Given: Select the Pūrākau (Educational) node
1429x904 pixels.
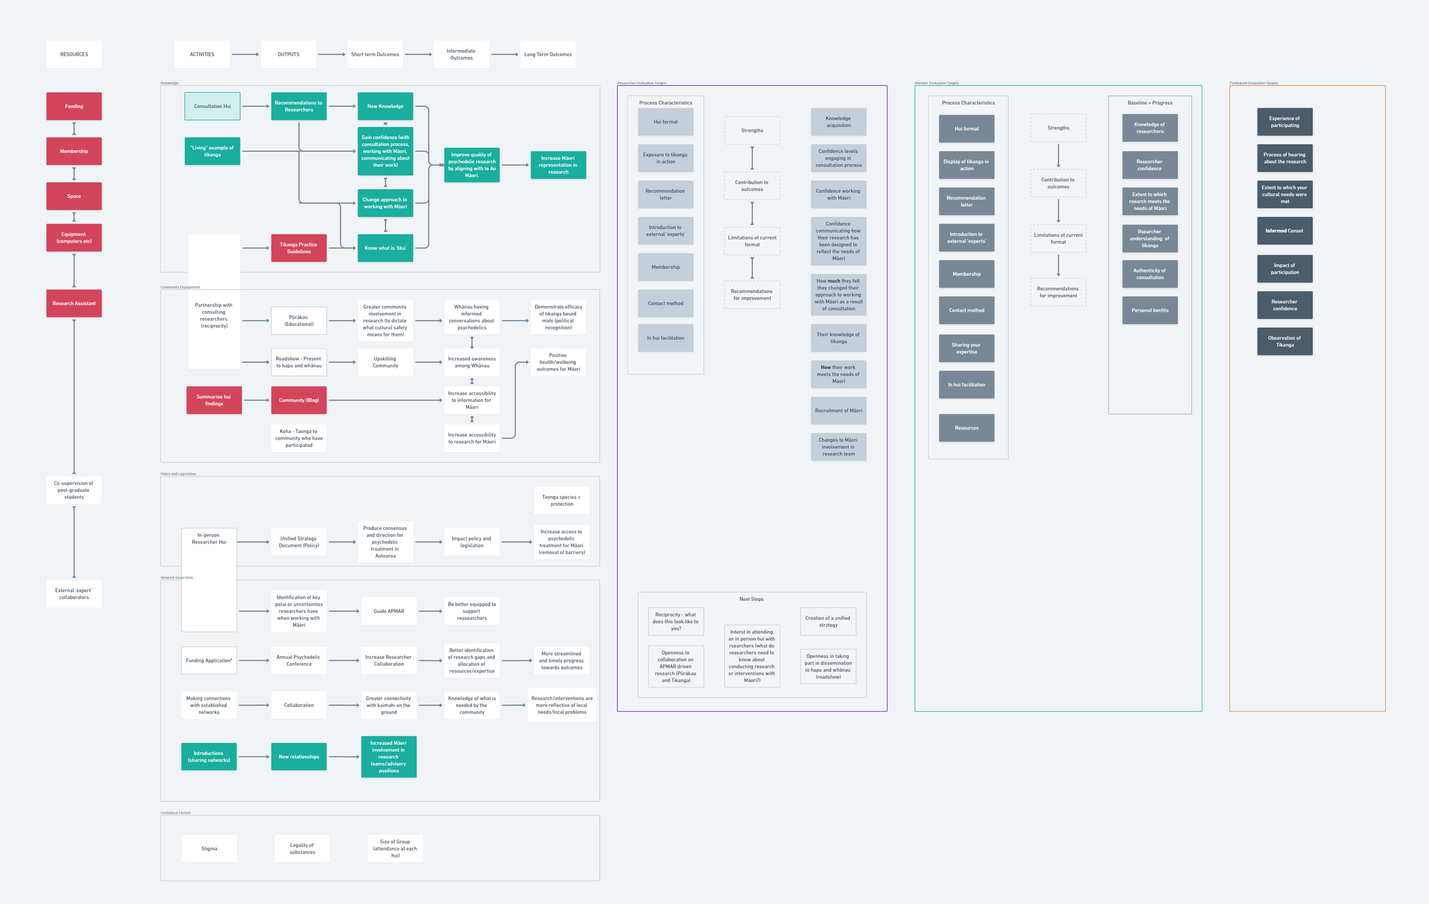Looking at the screenshot, I should point(299,321).
